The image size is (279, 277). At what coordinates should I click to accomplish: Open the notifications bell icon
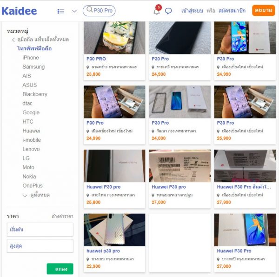(x=157, y=11)
